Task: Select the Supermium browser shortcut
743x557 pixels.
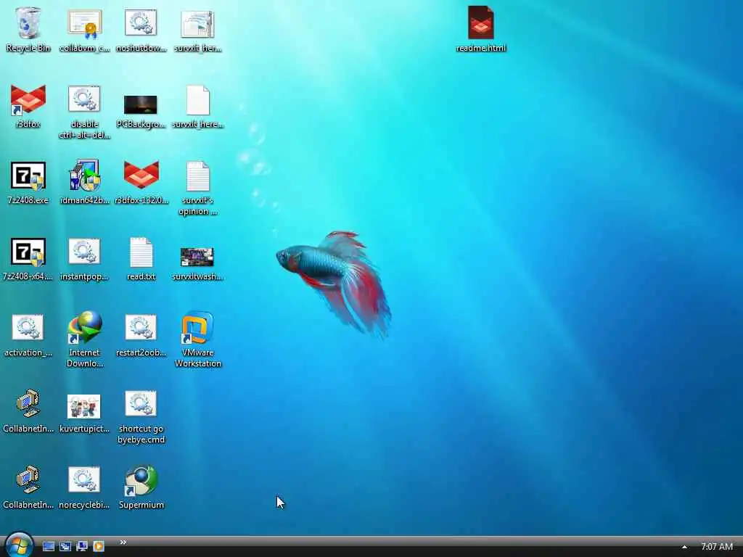Action: [x=141, y=488]
